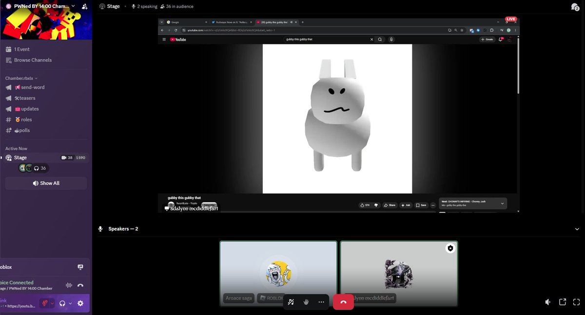The width and height of the screenshot is (585, 315).
Task: Click the new tab plus in streamed browser
Action: pos(303,22)
